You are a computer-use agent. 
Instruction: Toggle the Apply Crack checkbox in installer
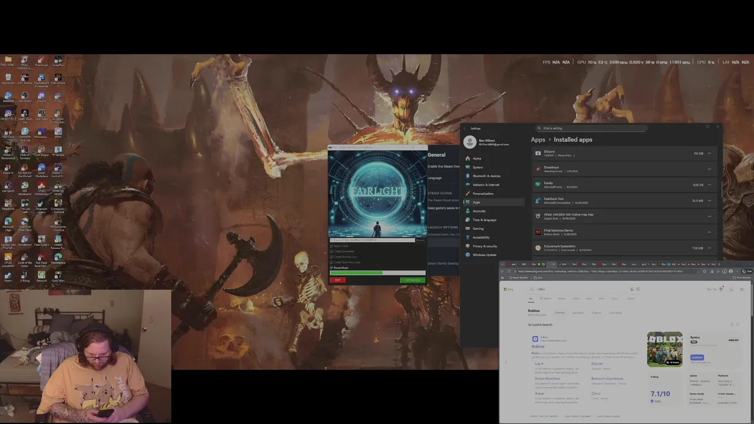tap(331, 246)
